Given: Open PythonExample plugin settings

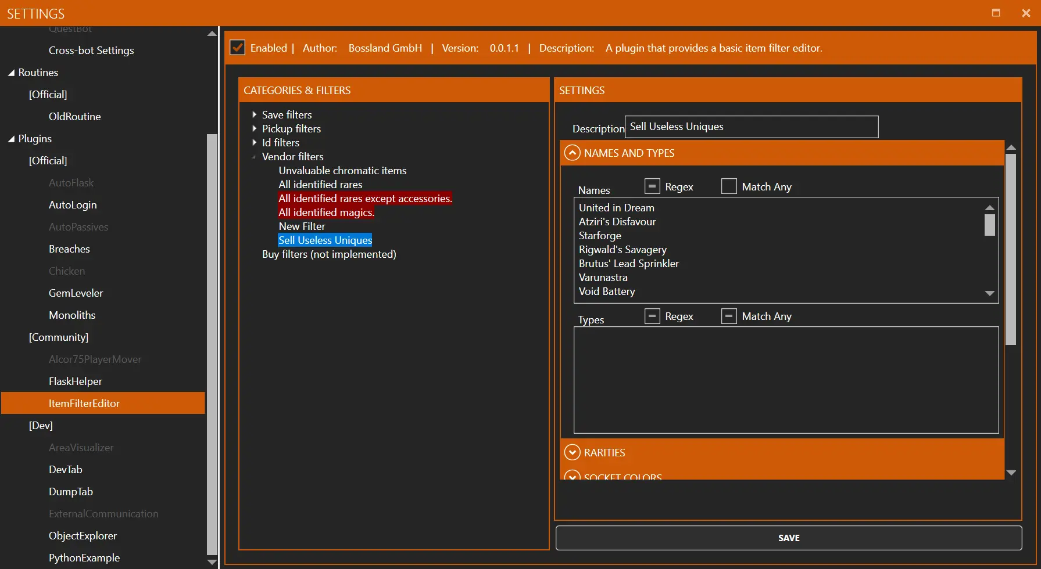Looking at the screenshot, I should [84, 558].
